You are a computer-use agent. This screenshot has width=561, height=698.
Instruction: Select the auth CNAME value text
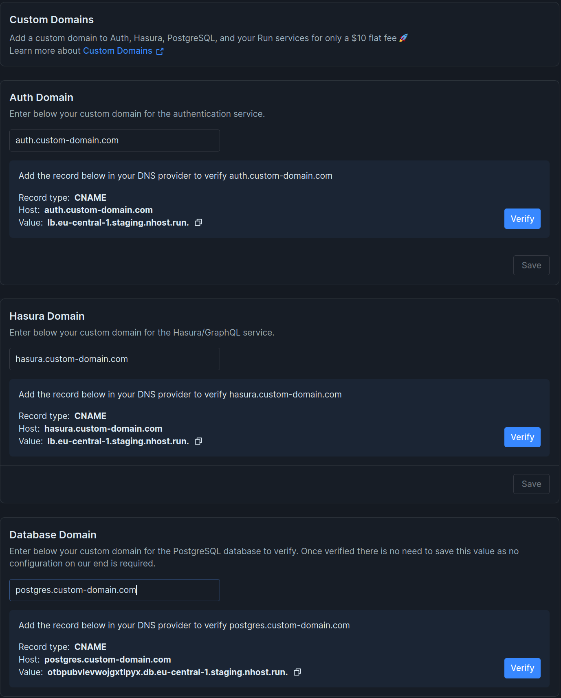tap(117, 222)
